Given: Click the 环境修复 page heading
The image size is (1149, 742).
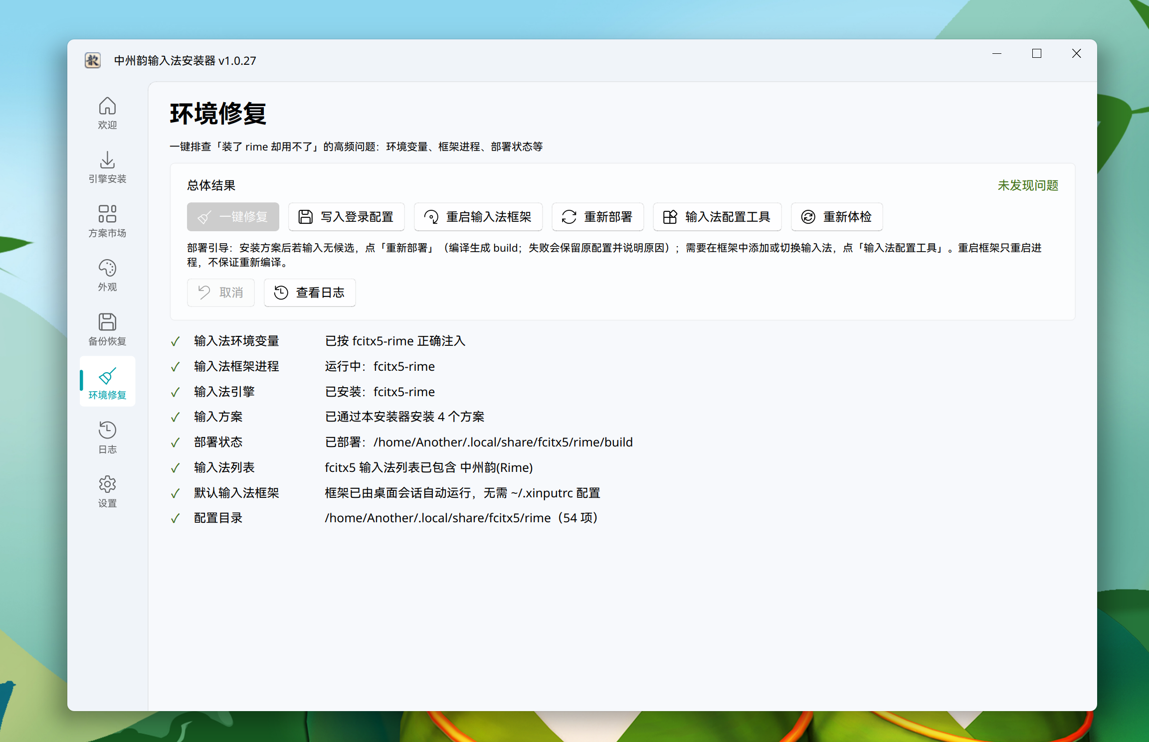Looking at the screenshot, I should [x=218, y=114].
